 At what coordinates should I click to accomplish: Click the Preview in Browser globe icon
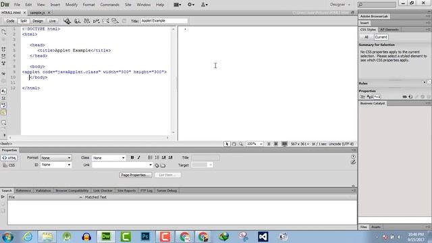click(77, 21)
